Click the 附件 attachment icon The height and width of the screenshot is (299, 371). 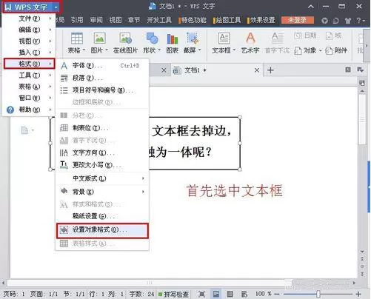click(x=329, y=50)
